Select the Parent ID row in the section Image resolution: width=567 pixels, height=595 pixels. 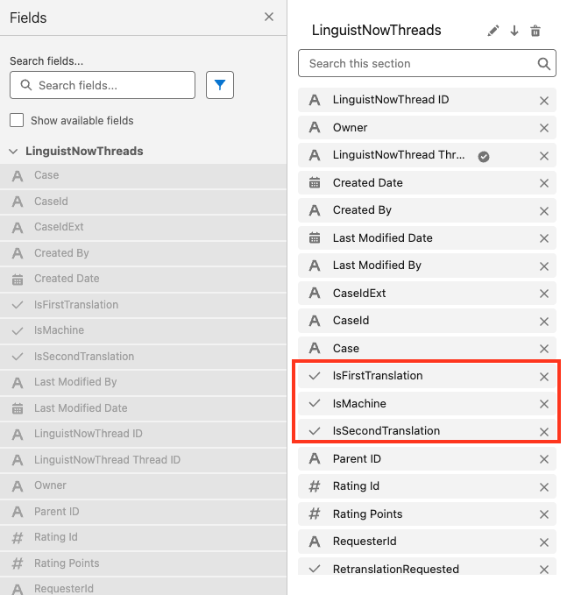click(427, 459)
